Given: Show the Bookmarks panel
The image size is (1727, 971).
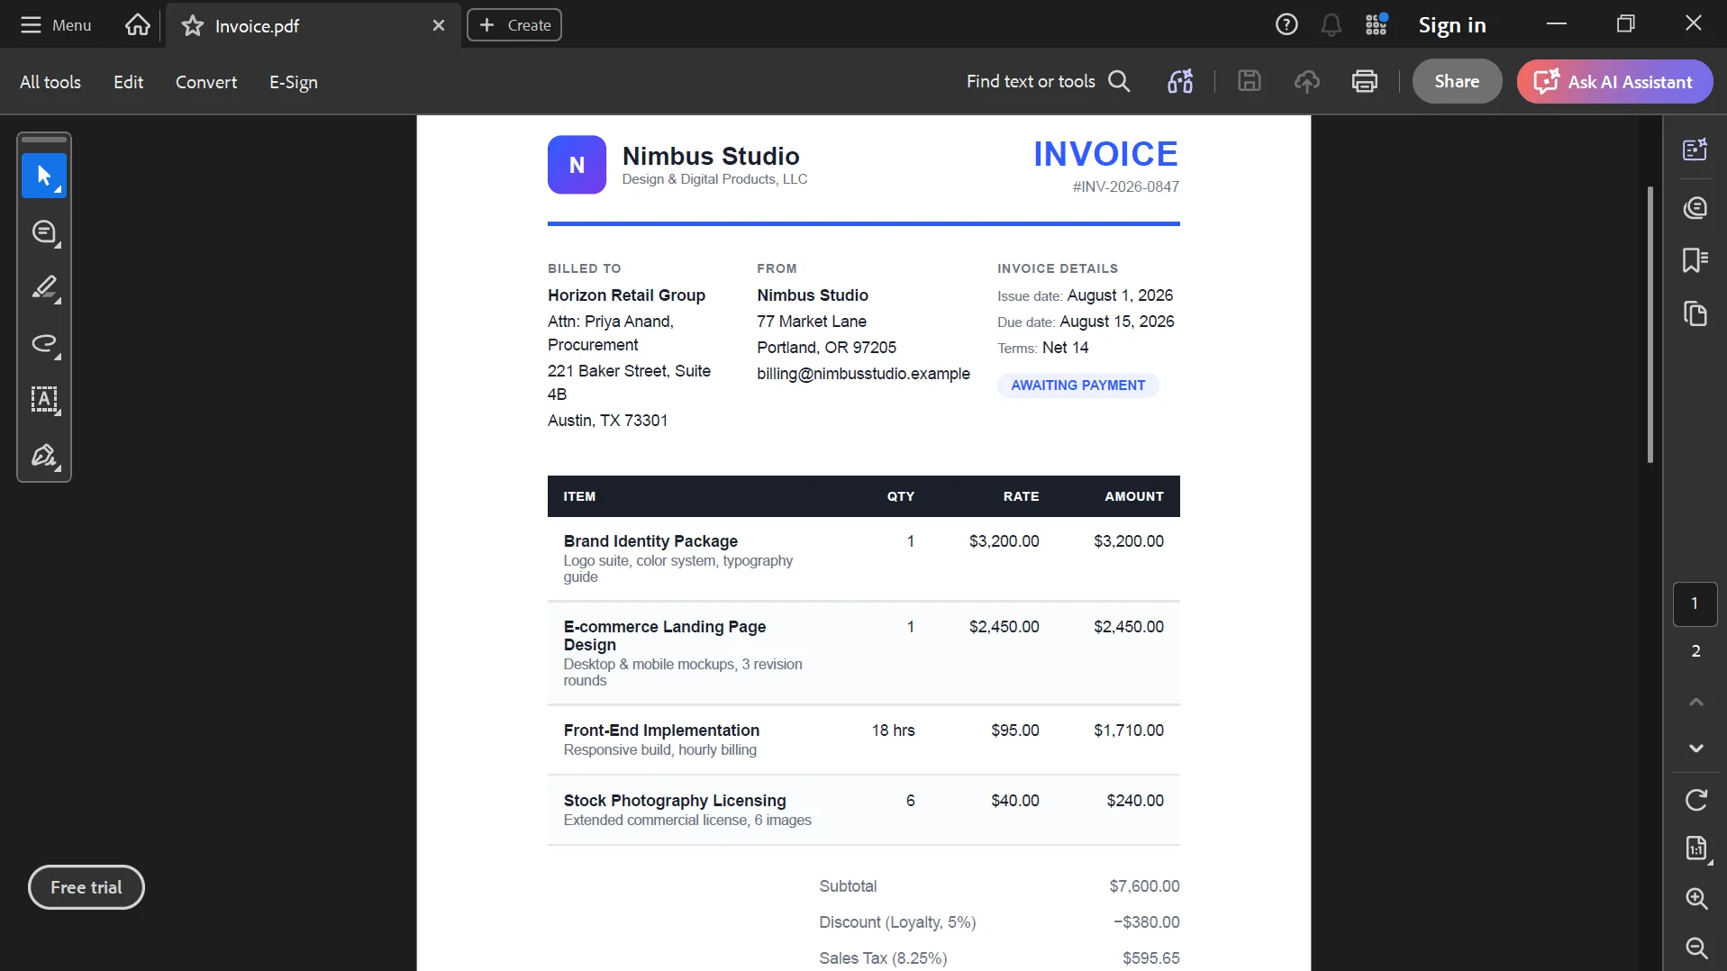Looking at the screenshot, I should [x=1695, y=260].
